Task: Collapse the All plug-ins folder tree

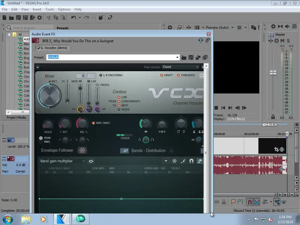Action: point(9,35)
